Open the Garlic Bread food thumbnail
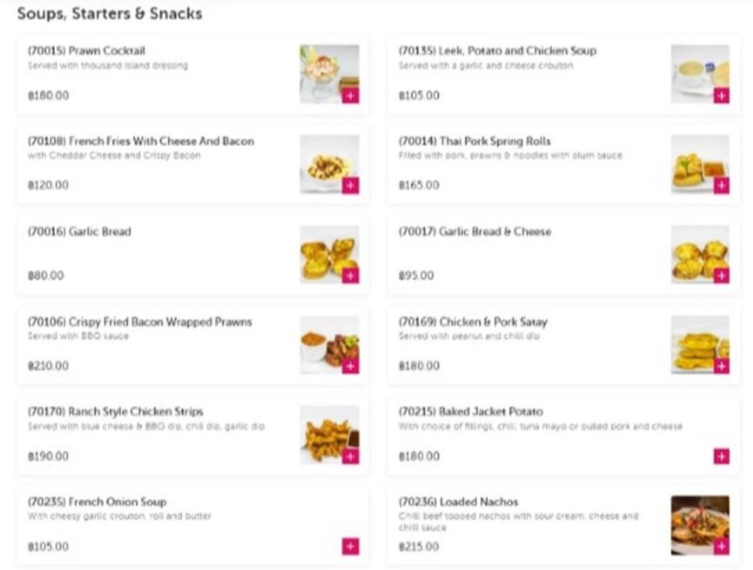753x570 pixels. tap(329, 255)
